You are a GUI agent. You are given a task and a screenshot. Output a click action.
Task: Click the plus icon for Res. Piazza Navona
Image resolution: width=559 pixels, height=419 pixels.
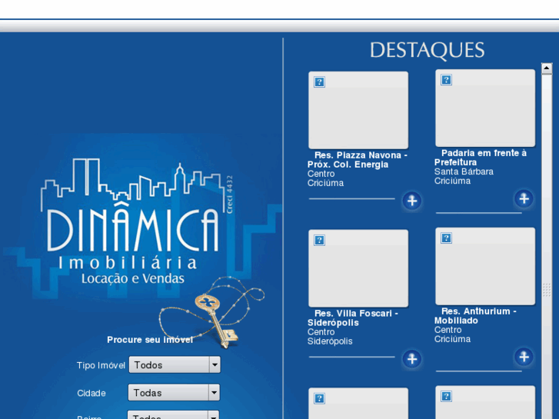(412, 201)
